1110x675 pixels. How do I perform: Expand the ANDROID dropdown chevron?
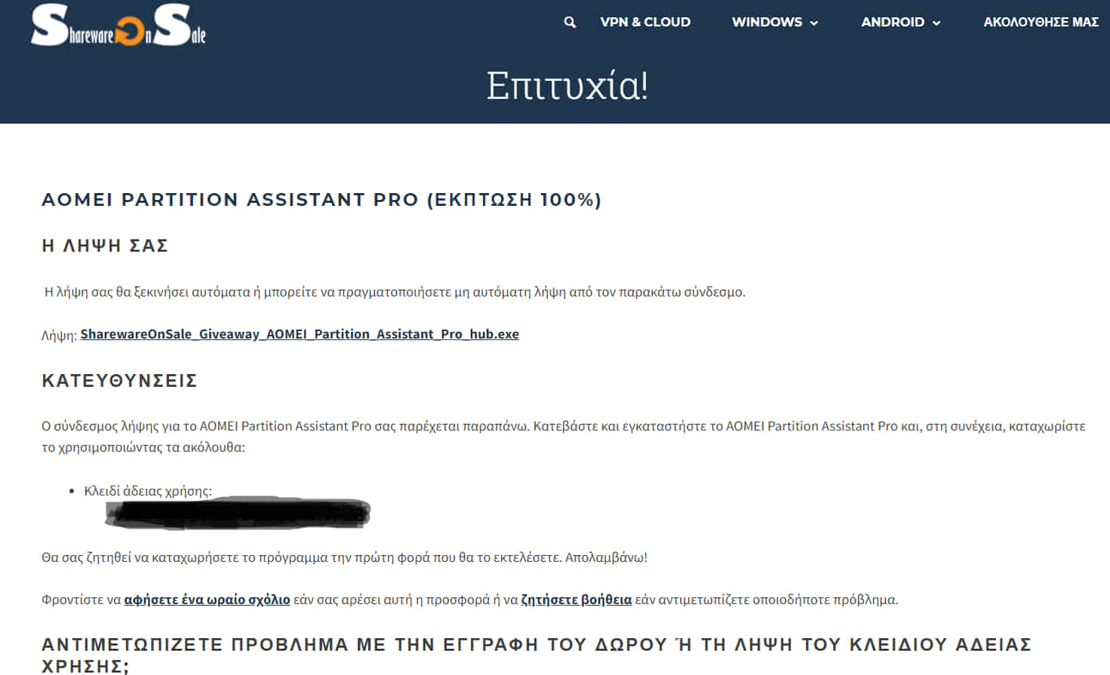click(936, 23)
